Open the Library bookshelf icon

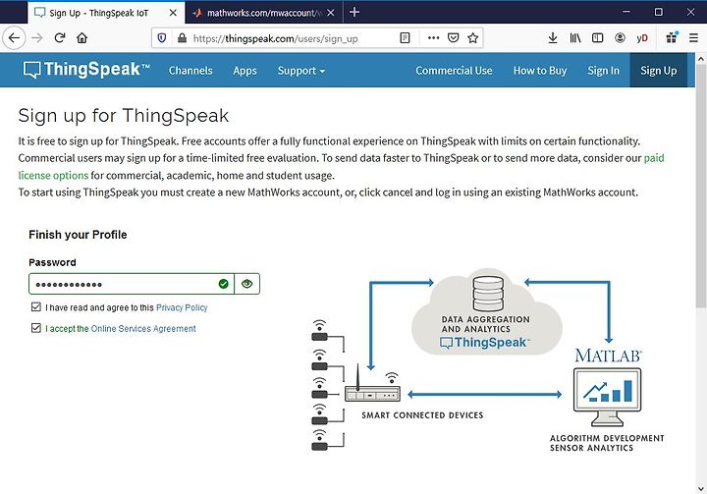(574, 38)
